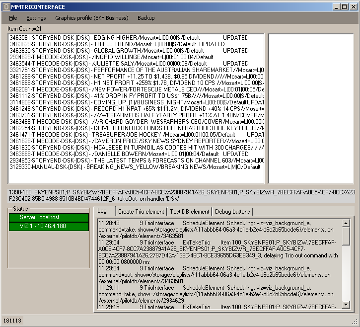Select the BREAKING_NEWS_YELLOW manual item

point(134,167)
